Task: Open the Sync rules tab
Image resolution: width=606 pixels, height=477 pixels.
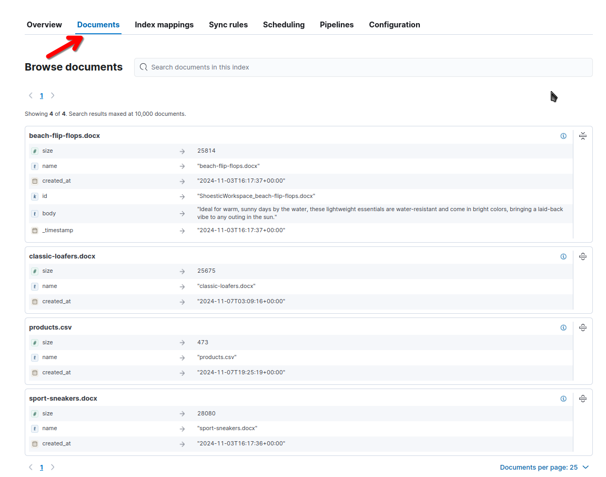Action: tap(228, 24)
